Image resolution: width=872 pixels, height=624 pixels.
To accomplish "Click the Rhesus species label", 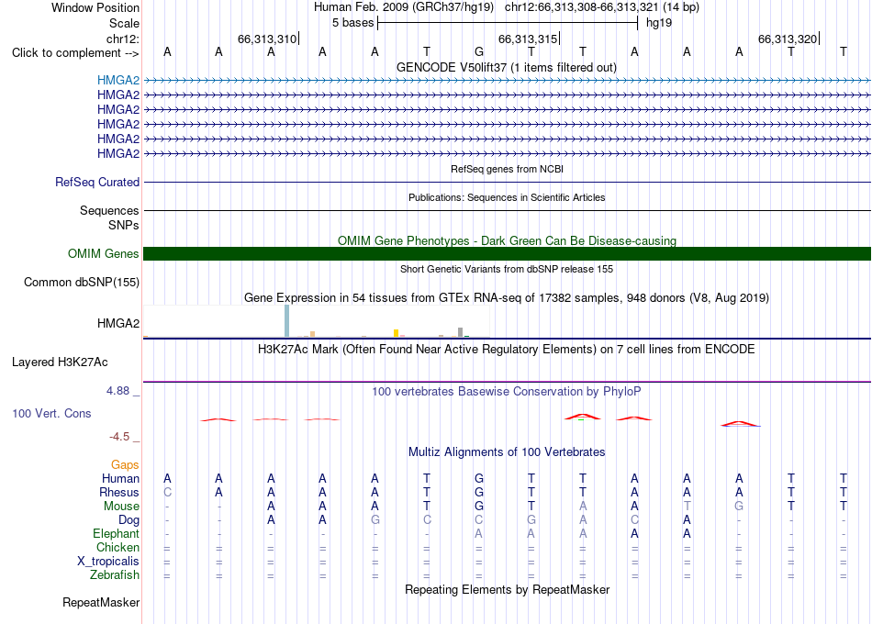I will click(x=119, y=493).
